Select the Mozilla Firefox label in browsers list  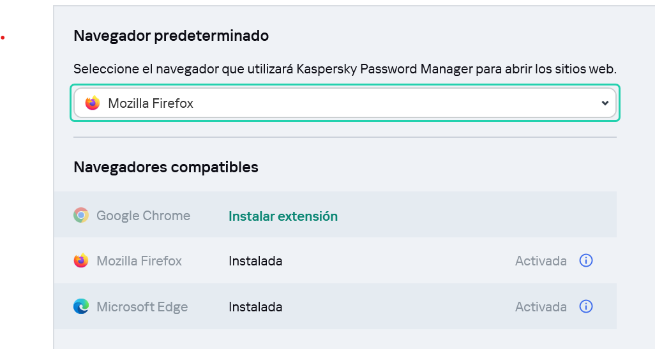click(139, 261)
